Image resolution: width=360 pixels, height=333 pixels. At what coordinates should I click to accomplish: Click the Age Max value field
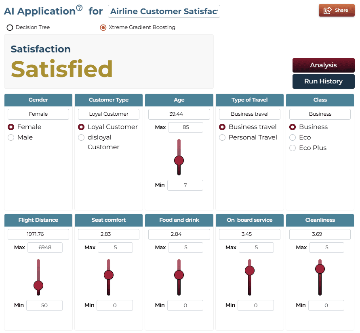coord(185,127)
